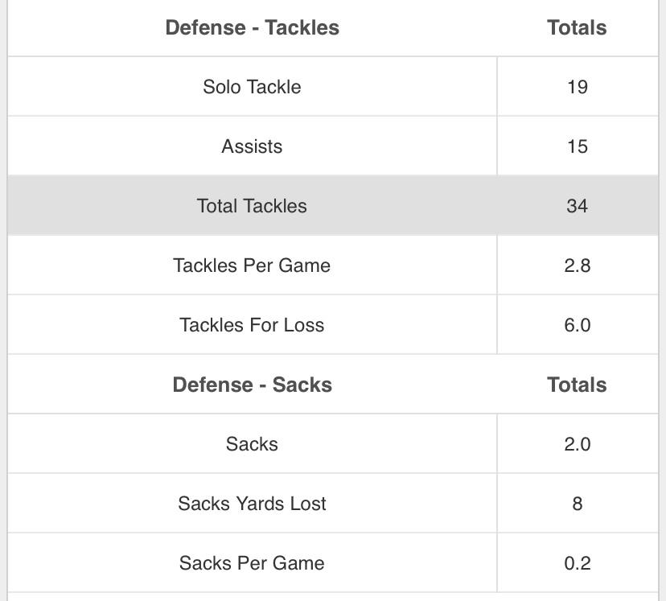This screenshot has height=601, width=666.
Task: Select the Solo Tackle value 19
Action: [x=577, y=87]
